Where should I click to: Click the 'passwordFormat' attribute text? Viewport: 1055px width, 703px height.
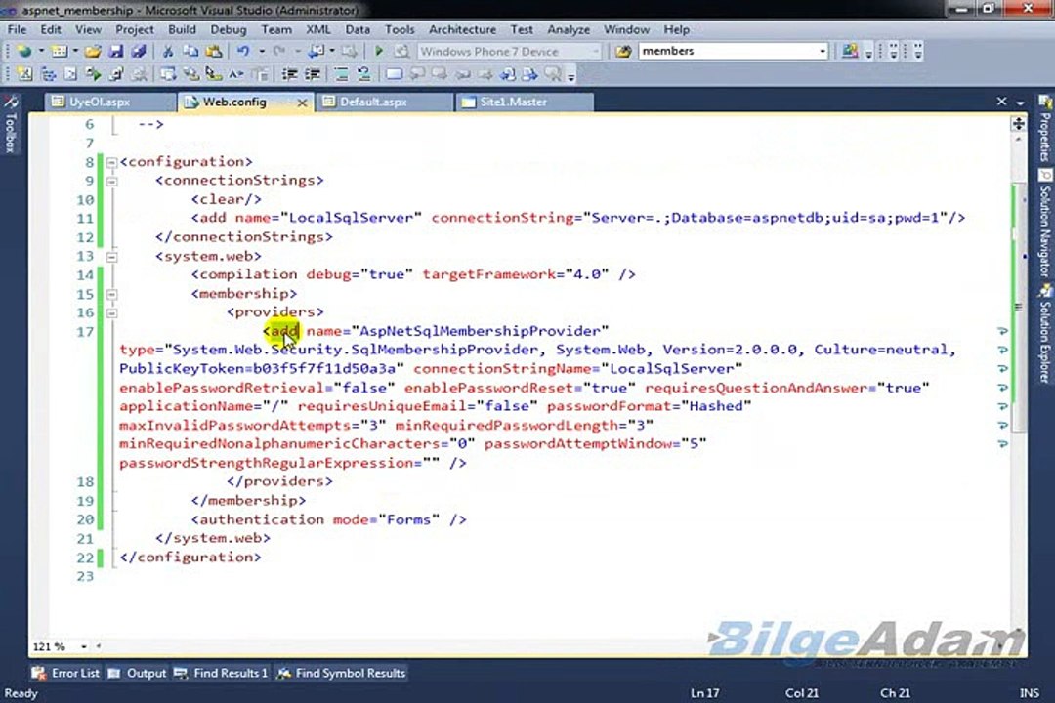tap(609, 406)
